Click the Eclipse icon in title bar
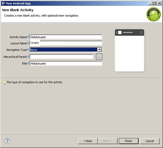The height and width of the screenshot is (148, 163). pyautogui.click(x=4, y=3)
